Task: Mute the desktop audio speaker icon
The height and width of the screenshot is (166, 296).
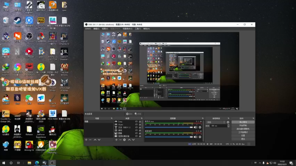Action: coord(195,137)
